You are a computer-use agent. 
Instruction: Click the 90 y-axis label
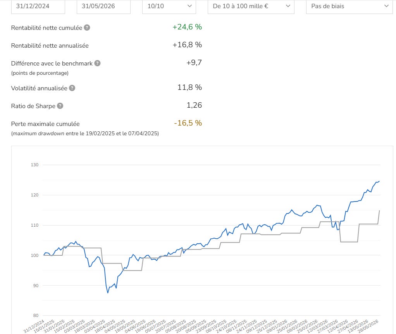pyautogui.click(x=36, y=286)
